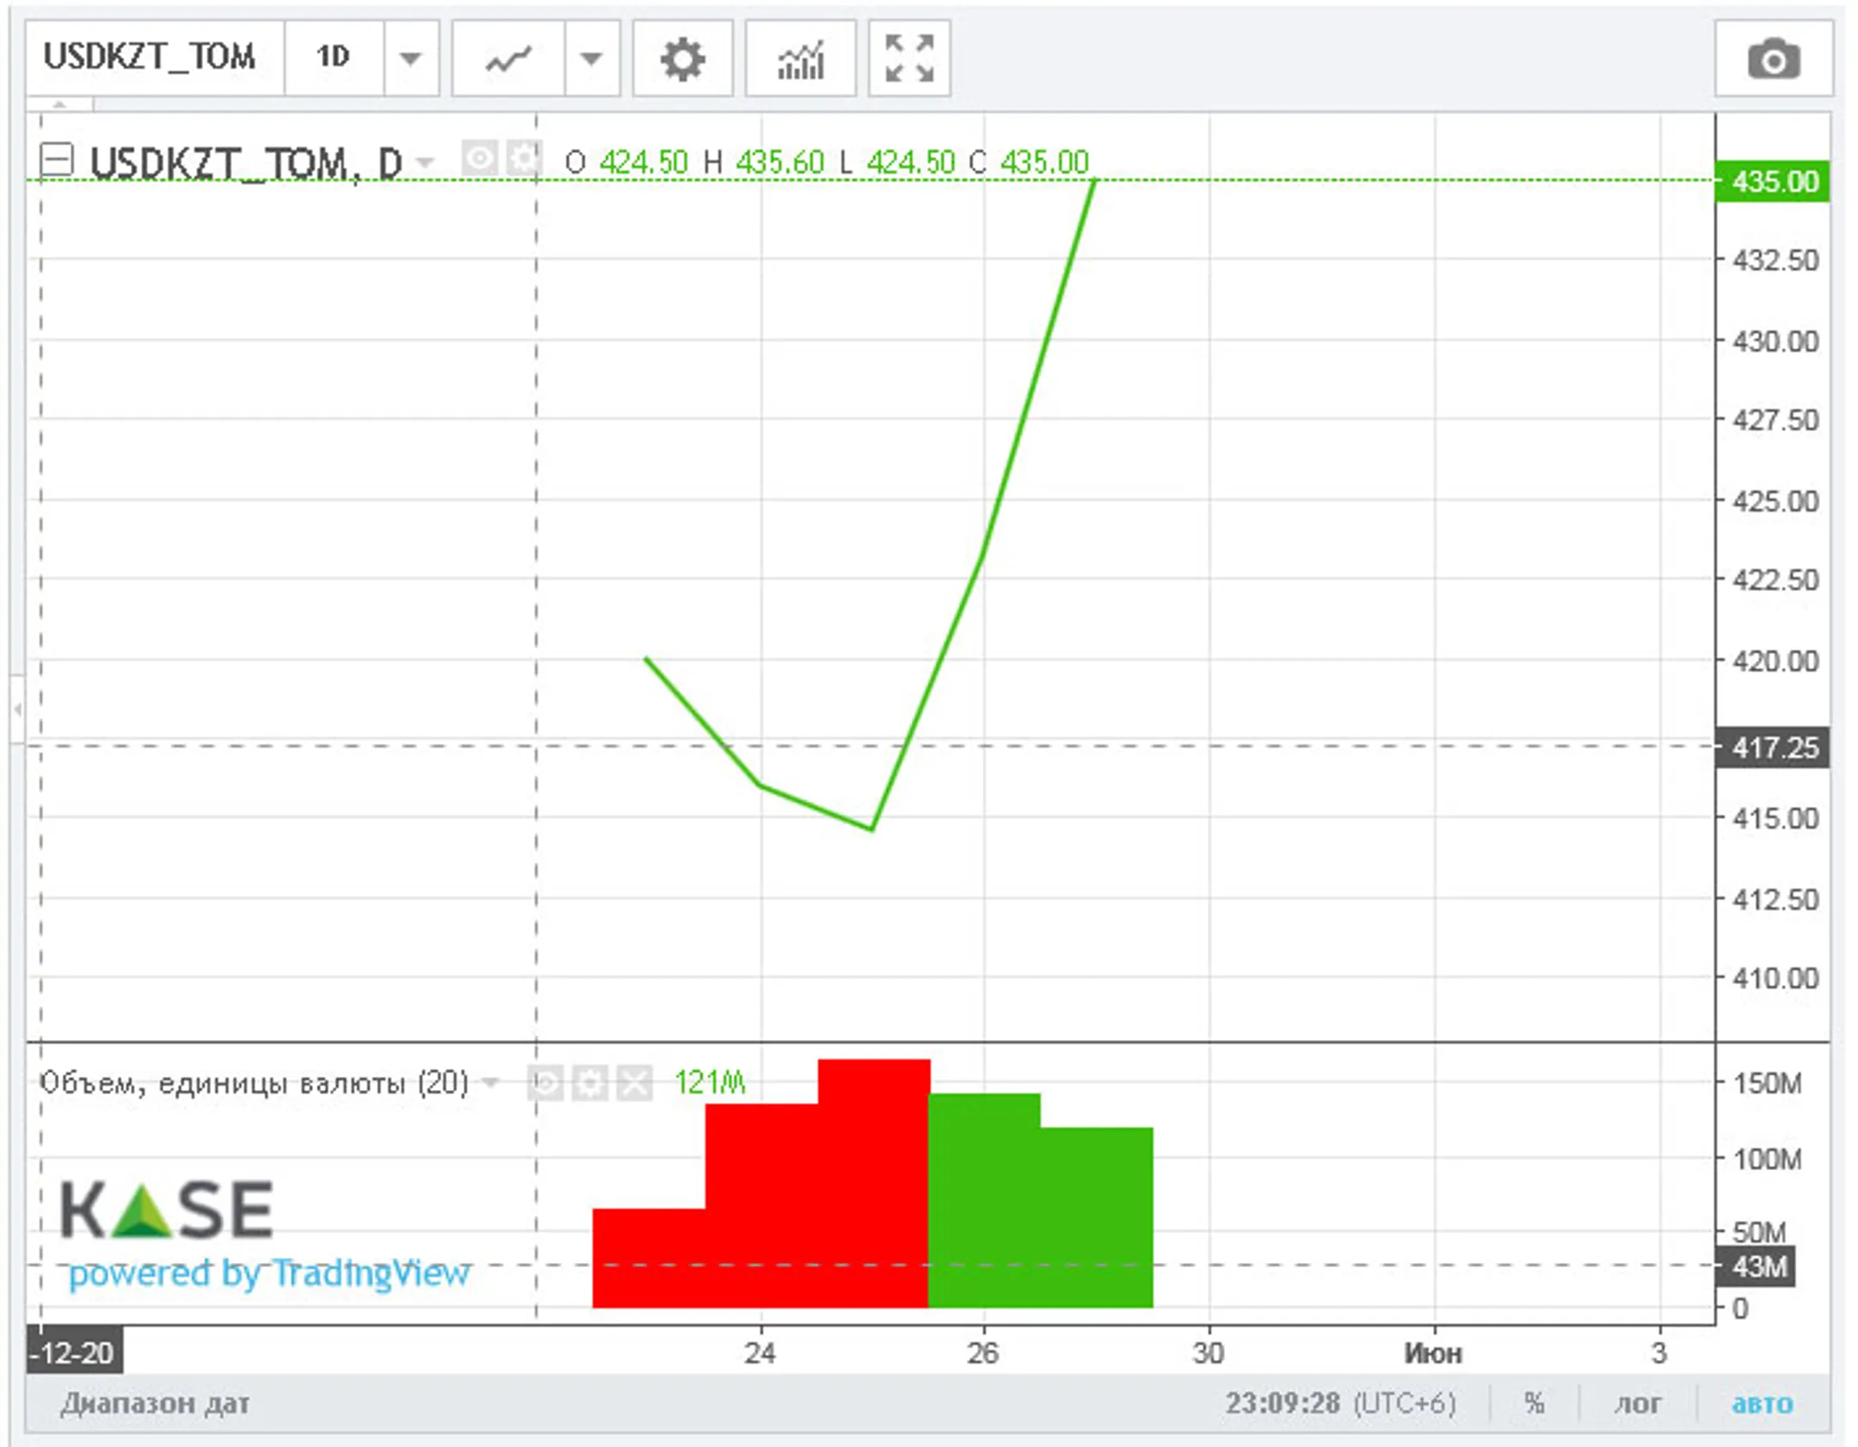Follow the powered by TradingView link
1858x1447 pixels.
coord(268,1272)
